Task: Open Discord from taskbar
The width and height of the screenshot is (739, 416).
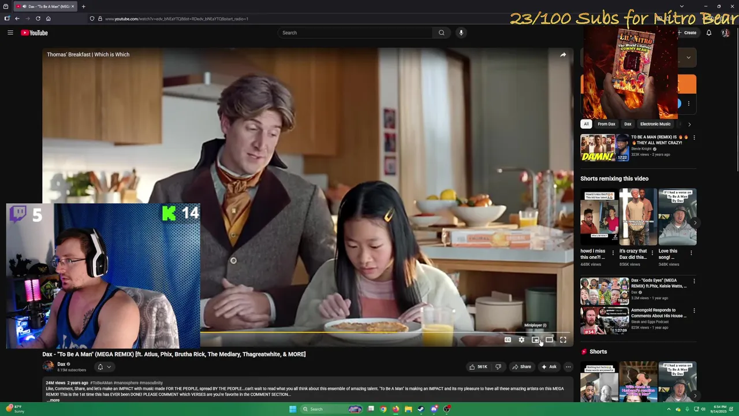Action: tap(434, 409)
